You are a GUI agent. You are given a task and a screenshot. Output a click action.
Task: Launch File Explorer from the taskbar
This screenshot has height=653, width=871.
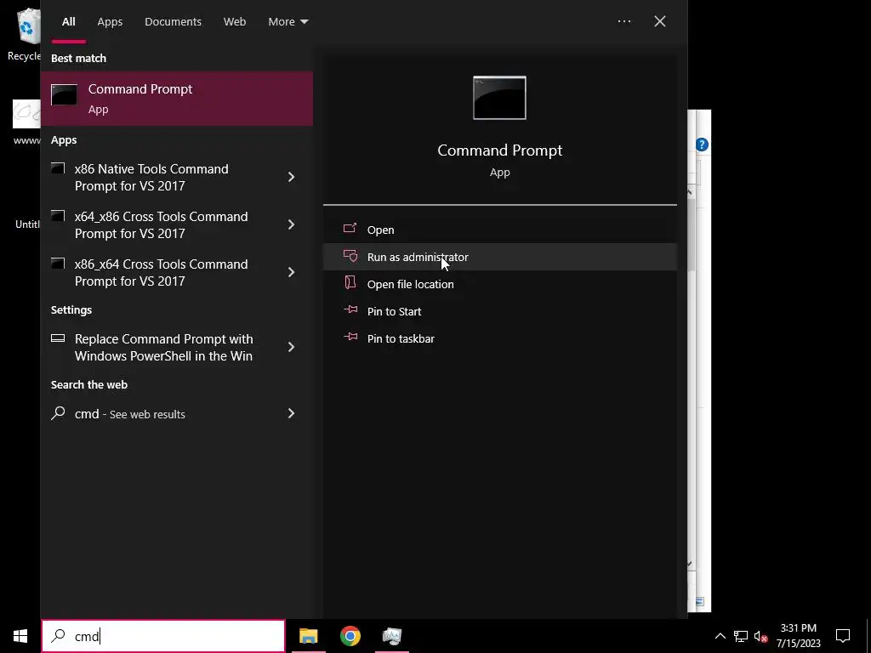click(x=308, y=636)
